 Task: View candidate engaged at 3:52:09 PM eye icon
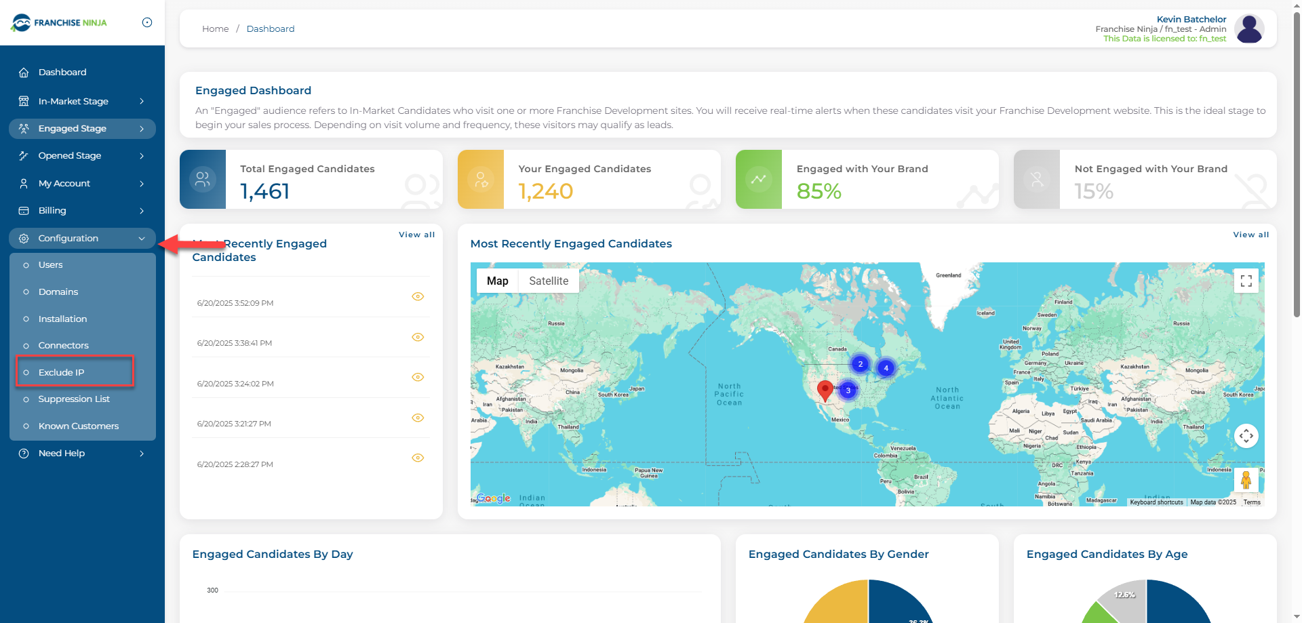click(x=418, y=296)
